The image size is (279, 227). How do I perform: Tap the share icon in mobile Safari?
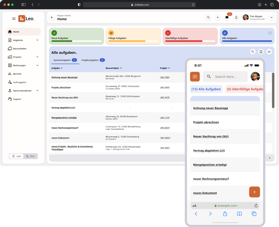[x=225, y=214]
